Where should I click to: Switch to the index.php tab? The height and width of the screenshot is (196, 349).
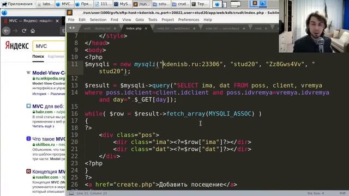(134, 28)
